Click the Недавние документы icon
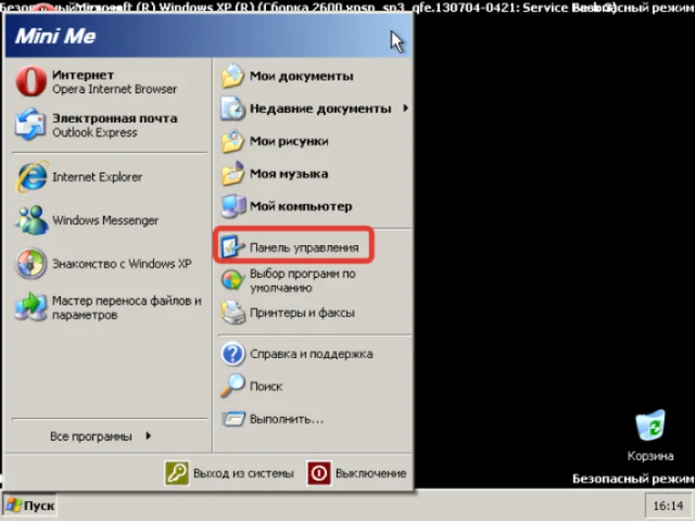Image resolution: width=695 pixels, height=521 pixels. (233, 109)
